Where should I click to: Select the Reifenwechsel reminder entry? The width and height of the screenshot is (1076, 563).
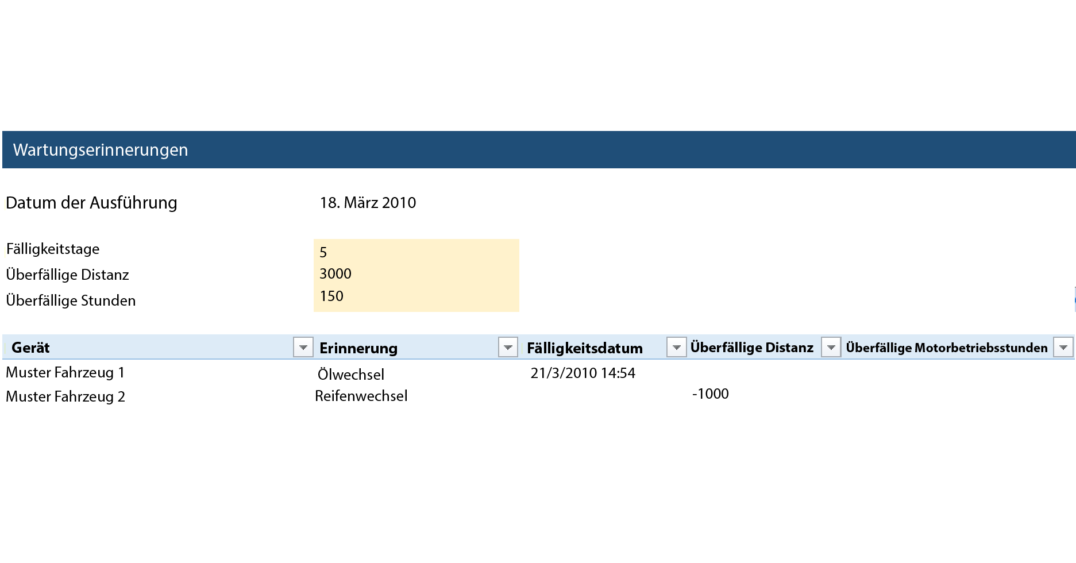(x=360, y=396)
